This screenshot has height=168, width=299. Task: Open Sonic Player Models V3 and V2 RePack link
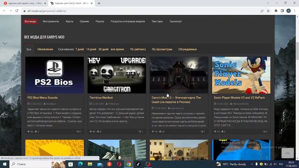point(239,98)
